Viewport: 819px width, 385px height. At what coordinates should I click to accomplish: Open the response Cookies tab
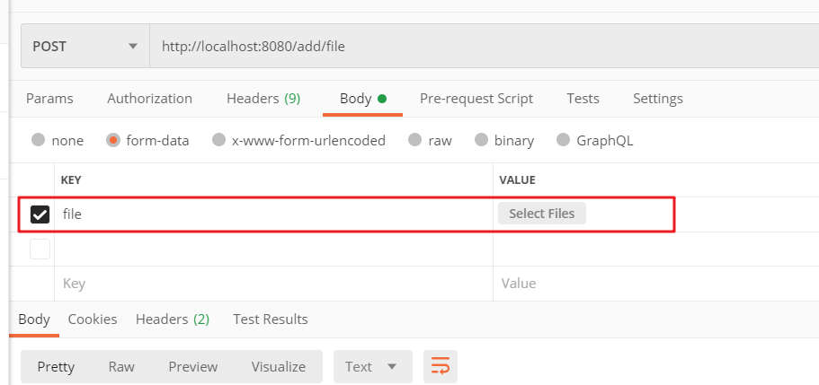(x=93, y=319)
